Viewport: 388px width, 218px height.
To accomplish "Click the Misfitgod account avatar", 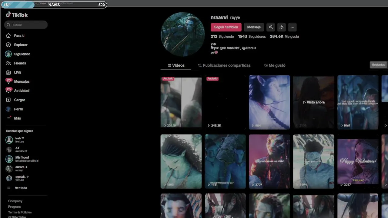I will 9,159.
